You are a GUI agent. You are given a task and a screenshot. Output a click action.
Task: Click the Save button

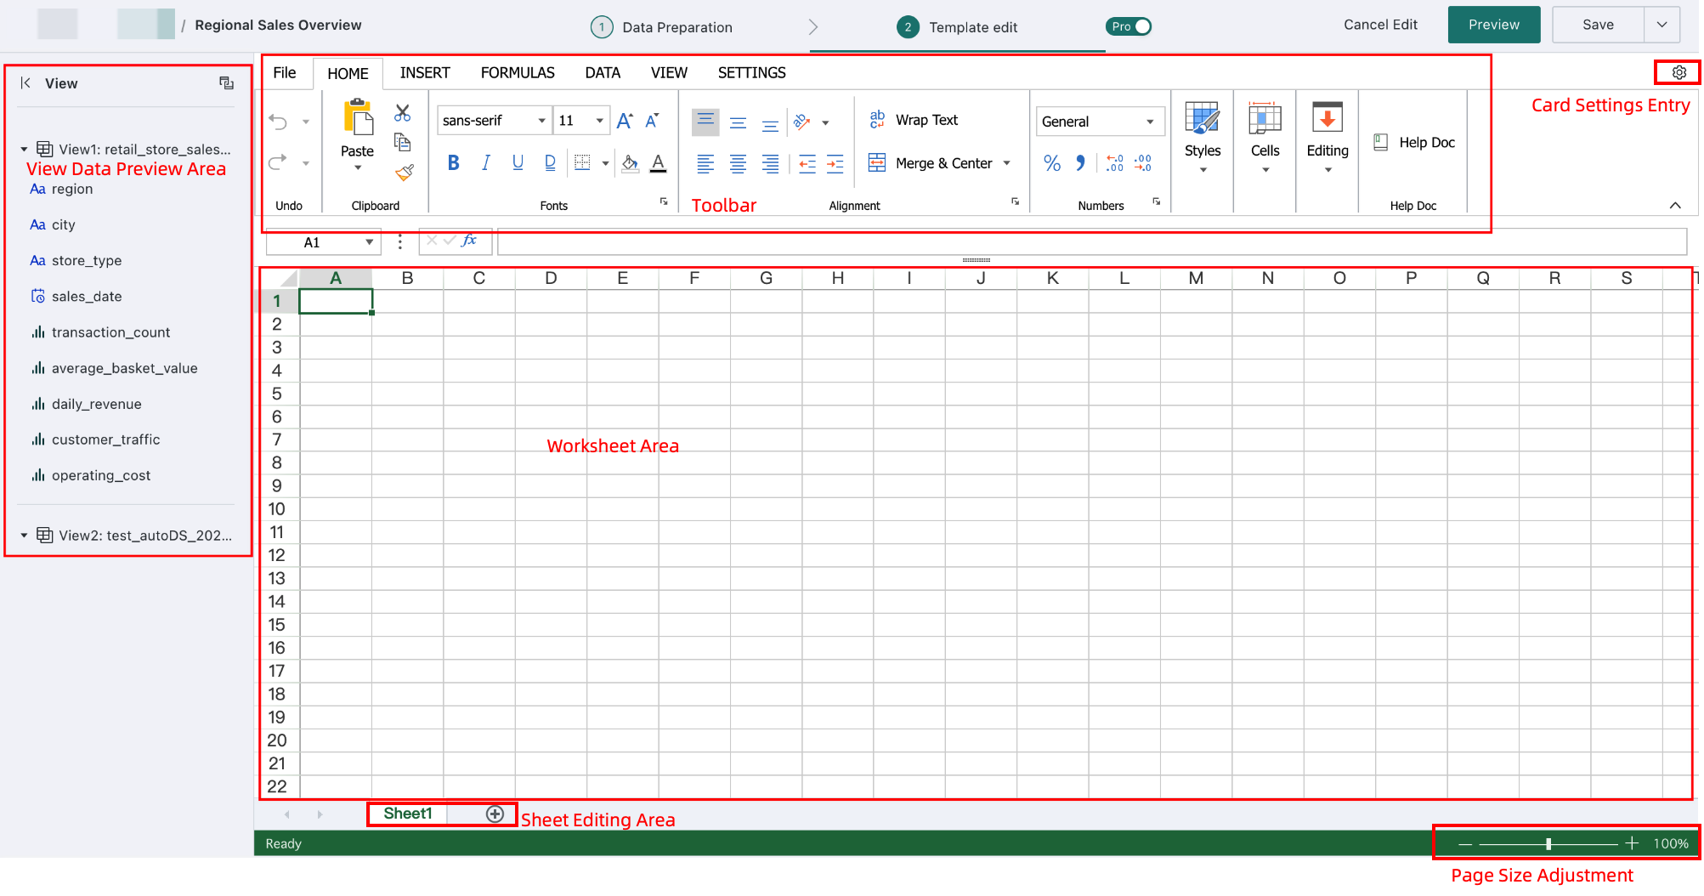point(1599,25)
